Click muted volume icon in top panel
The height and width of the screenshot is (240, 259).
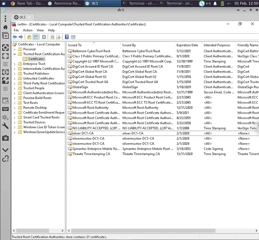229,3
